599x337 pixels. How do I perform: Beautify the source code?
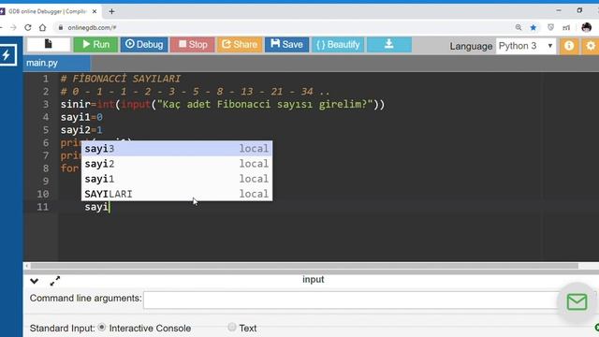coord(338,45)
